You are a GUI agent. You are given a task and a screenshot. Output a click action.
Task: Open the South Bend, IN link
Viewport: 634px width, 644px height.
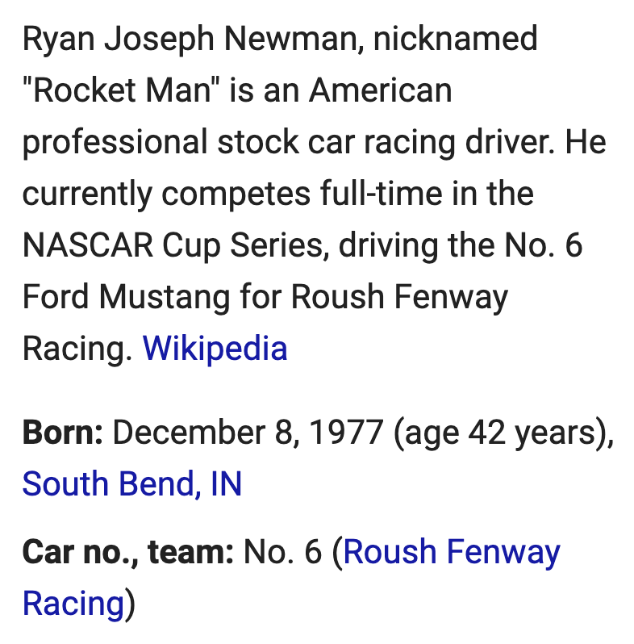(131, 484)
